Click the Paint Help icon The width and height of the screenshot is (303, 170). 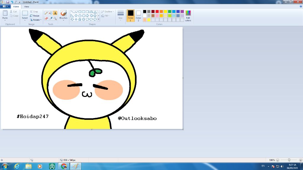301,6
